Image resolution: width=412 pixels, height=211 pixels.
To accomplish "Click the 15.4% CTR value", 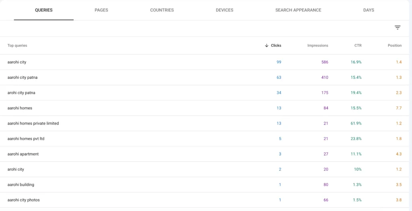I will click(356, 78).
